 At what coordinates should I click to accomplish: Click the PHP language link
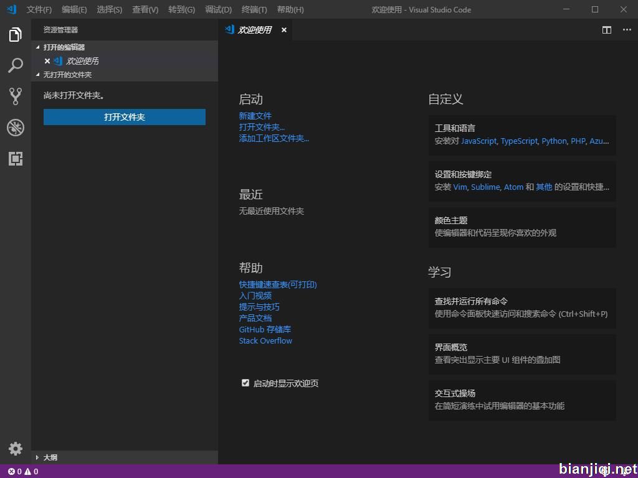pyautogui.click(x=578, y=141)
